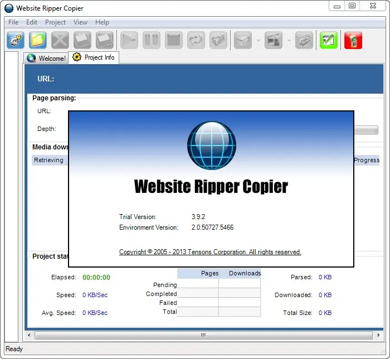Click the greyed-out Delete X toolbar icon
The image size is (390, 359).
[60, 40]
